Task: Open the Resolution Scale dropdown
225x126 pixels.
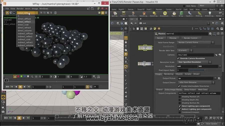Action: [x=194, y=62]
